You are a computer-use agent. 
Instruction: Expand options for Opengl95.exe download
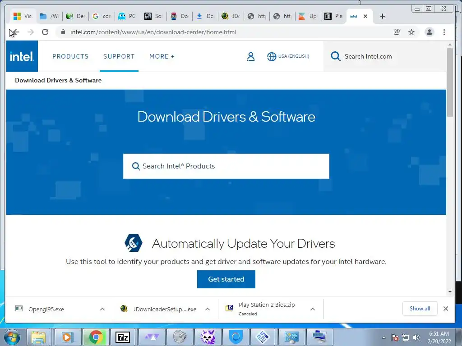102,309
